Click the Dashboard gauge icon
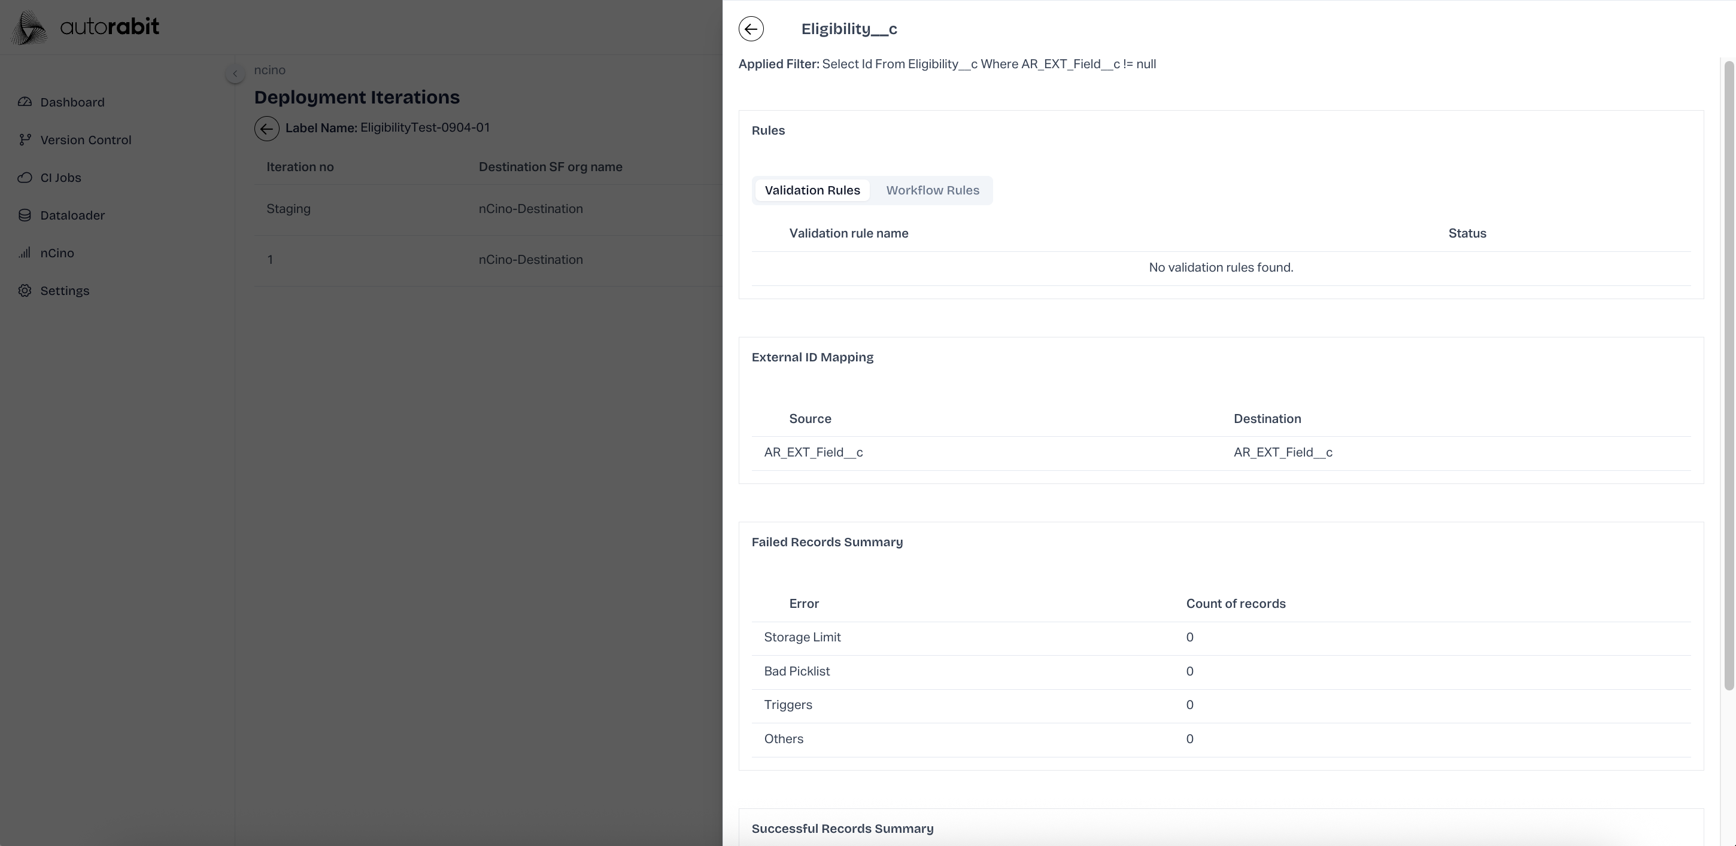The height and width of the screenshot is (846, 1736). pos(25,102)
